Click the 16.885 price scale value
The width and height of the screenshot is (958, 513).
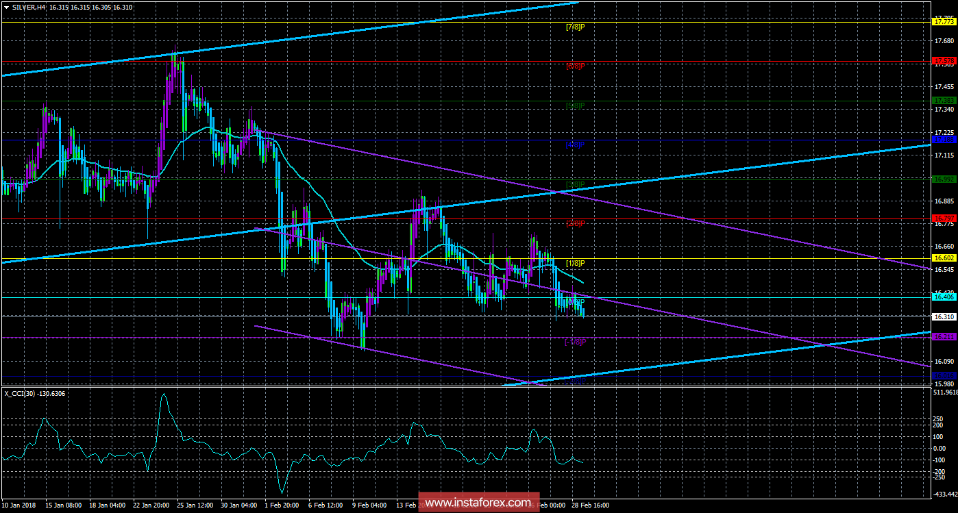click(x=943, y=201)
